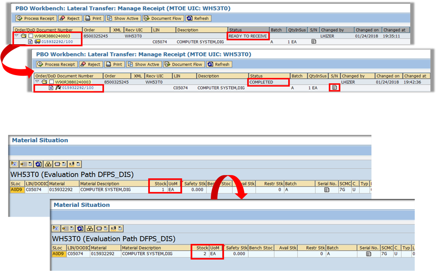Click Serial No. icon in Stock 2 material row
Screen dimensions: 437x271
(x=369, y=254)
